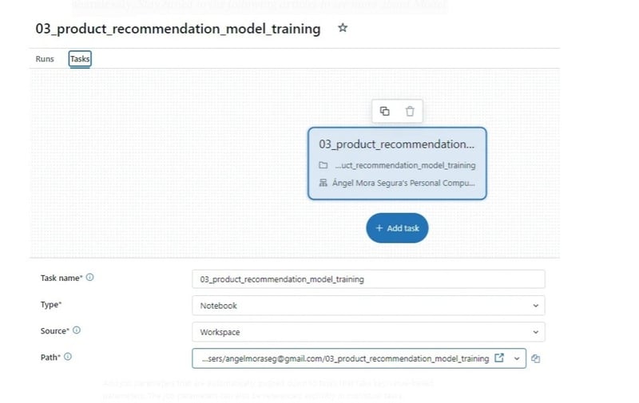Click the compute cluster icon in the task card
Image resolution: width=639 pixels, height=403 pixels.
[323, 183]
